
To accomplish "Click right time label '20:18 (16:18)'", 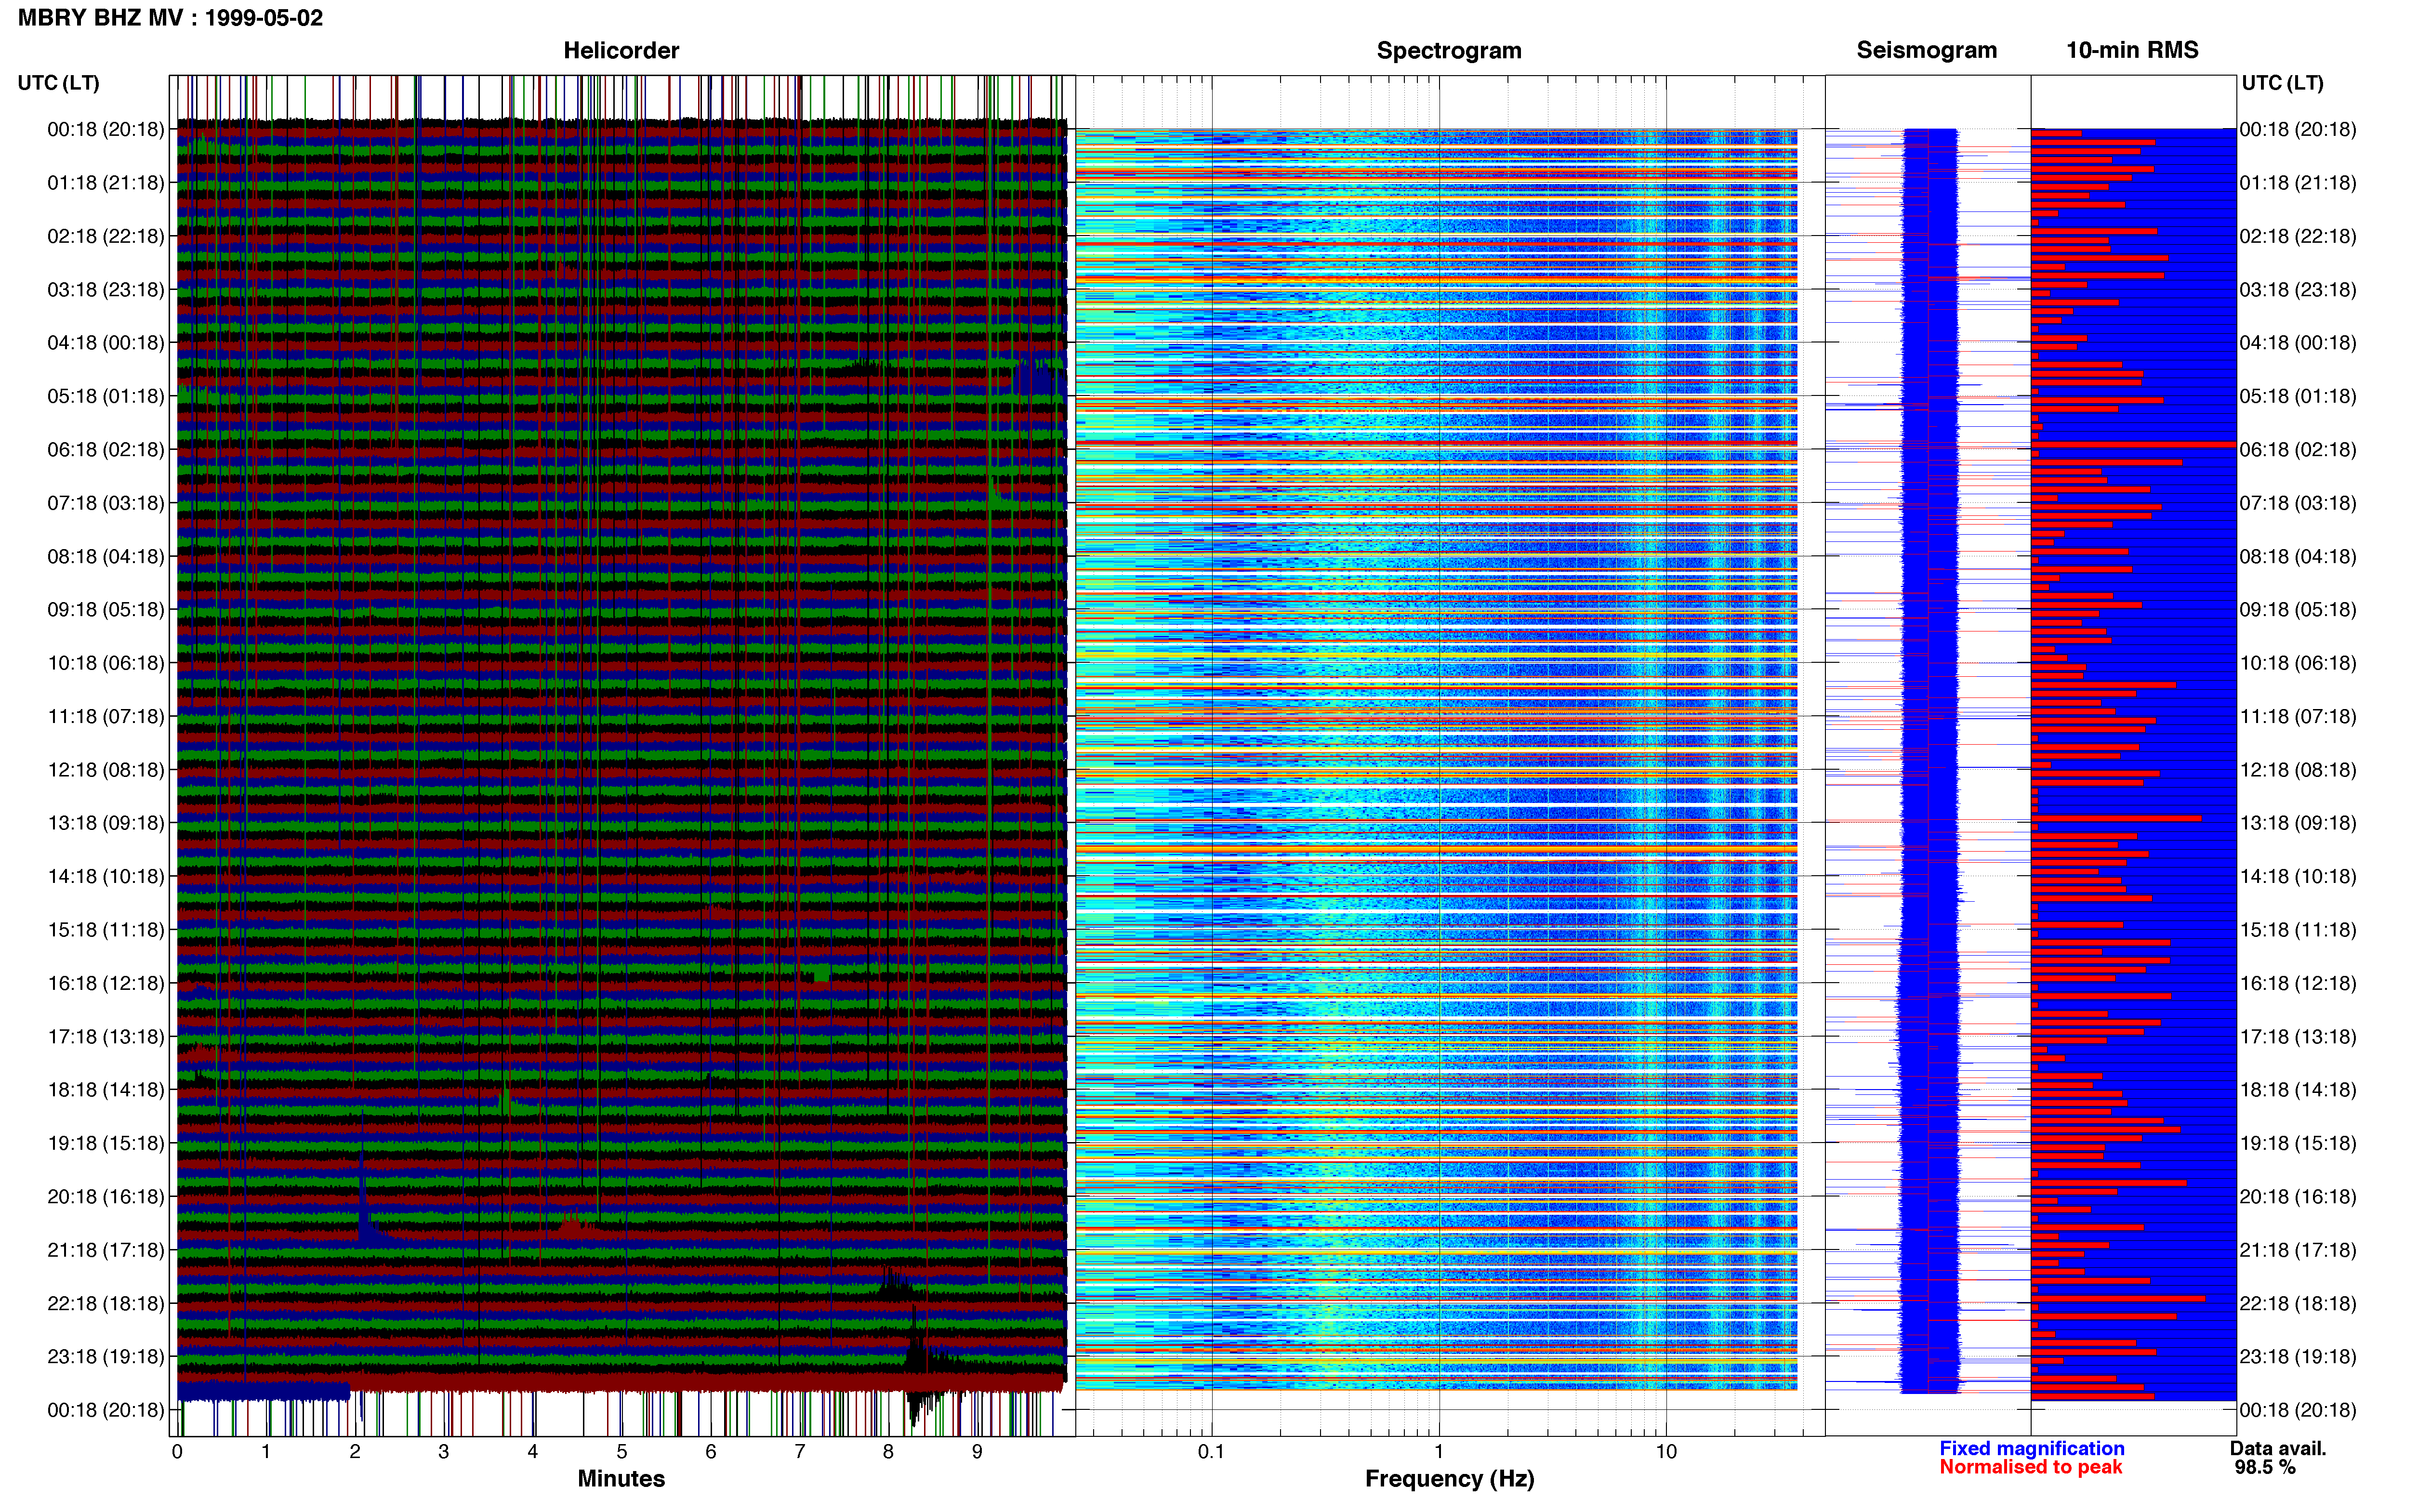I will click(2298, 1197).
